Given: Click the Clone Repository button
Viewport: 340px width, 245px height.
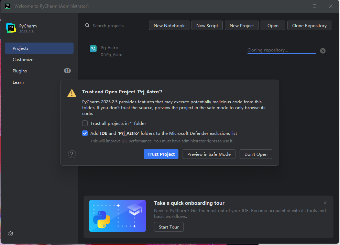Looking at the screenshot, I should pos(309,25).
